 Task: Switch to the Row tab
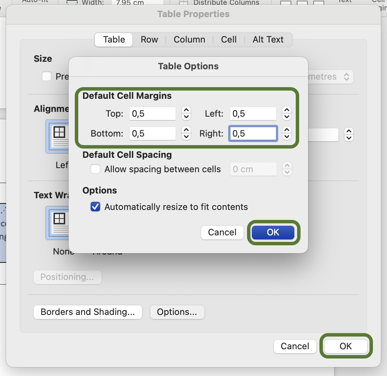[x=149, y=39]
